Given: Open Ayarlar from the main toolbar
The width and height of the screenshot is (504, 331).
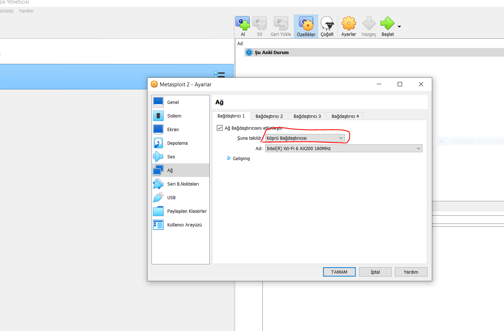Looking at the screenshot, I should [x=349, y=26].
